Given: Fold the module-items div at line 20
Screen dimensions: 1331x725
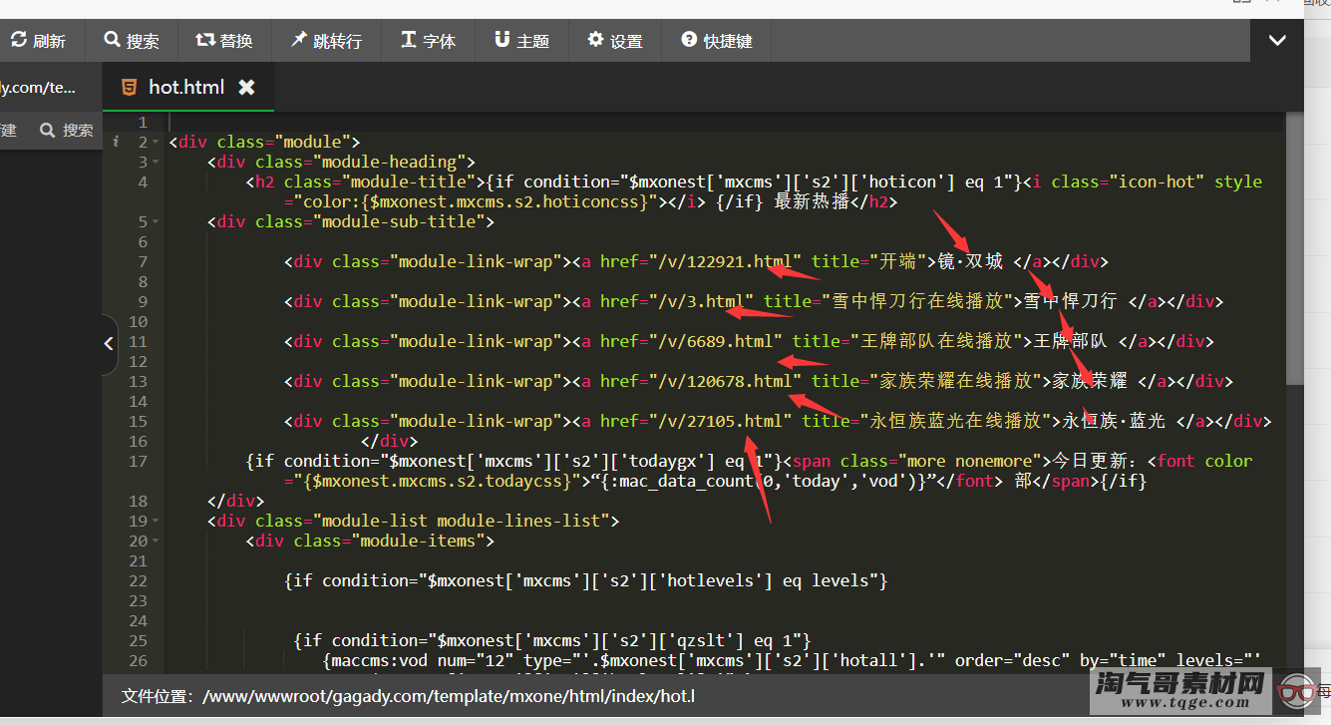Looking at the screenshot, I should 157,542.
